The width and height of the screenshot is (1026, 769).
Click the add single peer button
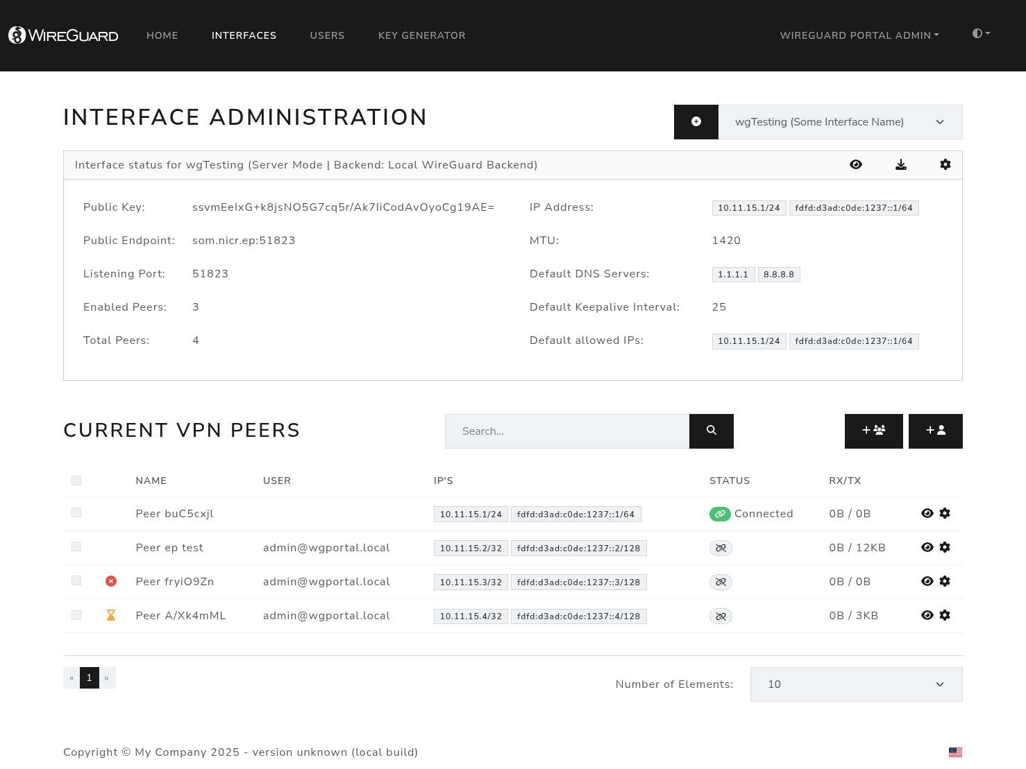935,431
